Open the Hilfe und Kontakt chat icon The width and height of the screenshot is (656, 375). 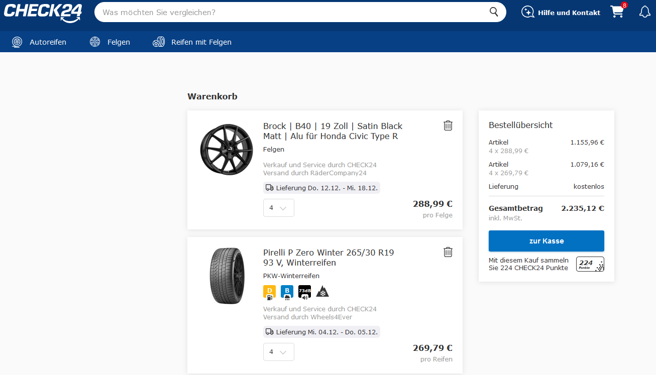tap(527, 12)
